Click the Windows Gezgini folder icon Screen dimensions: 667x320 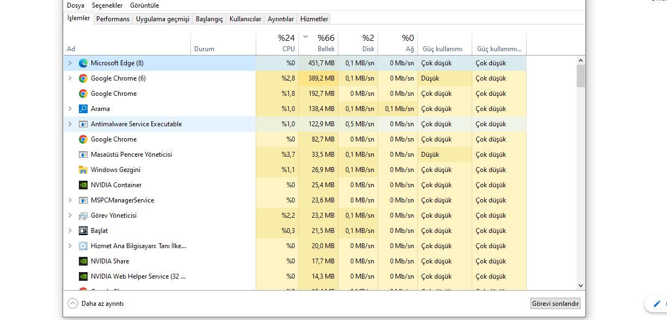83,170
